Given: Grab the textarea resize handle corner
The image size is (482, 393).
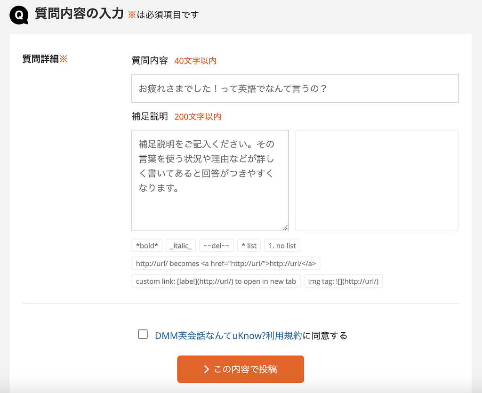Looking at the screenshot, I should coord(285,228).
